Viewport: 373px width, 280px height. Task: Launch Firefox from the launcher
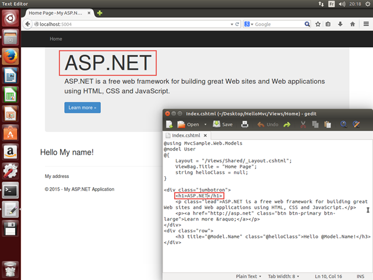[x=10, y=57]
